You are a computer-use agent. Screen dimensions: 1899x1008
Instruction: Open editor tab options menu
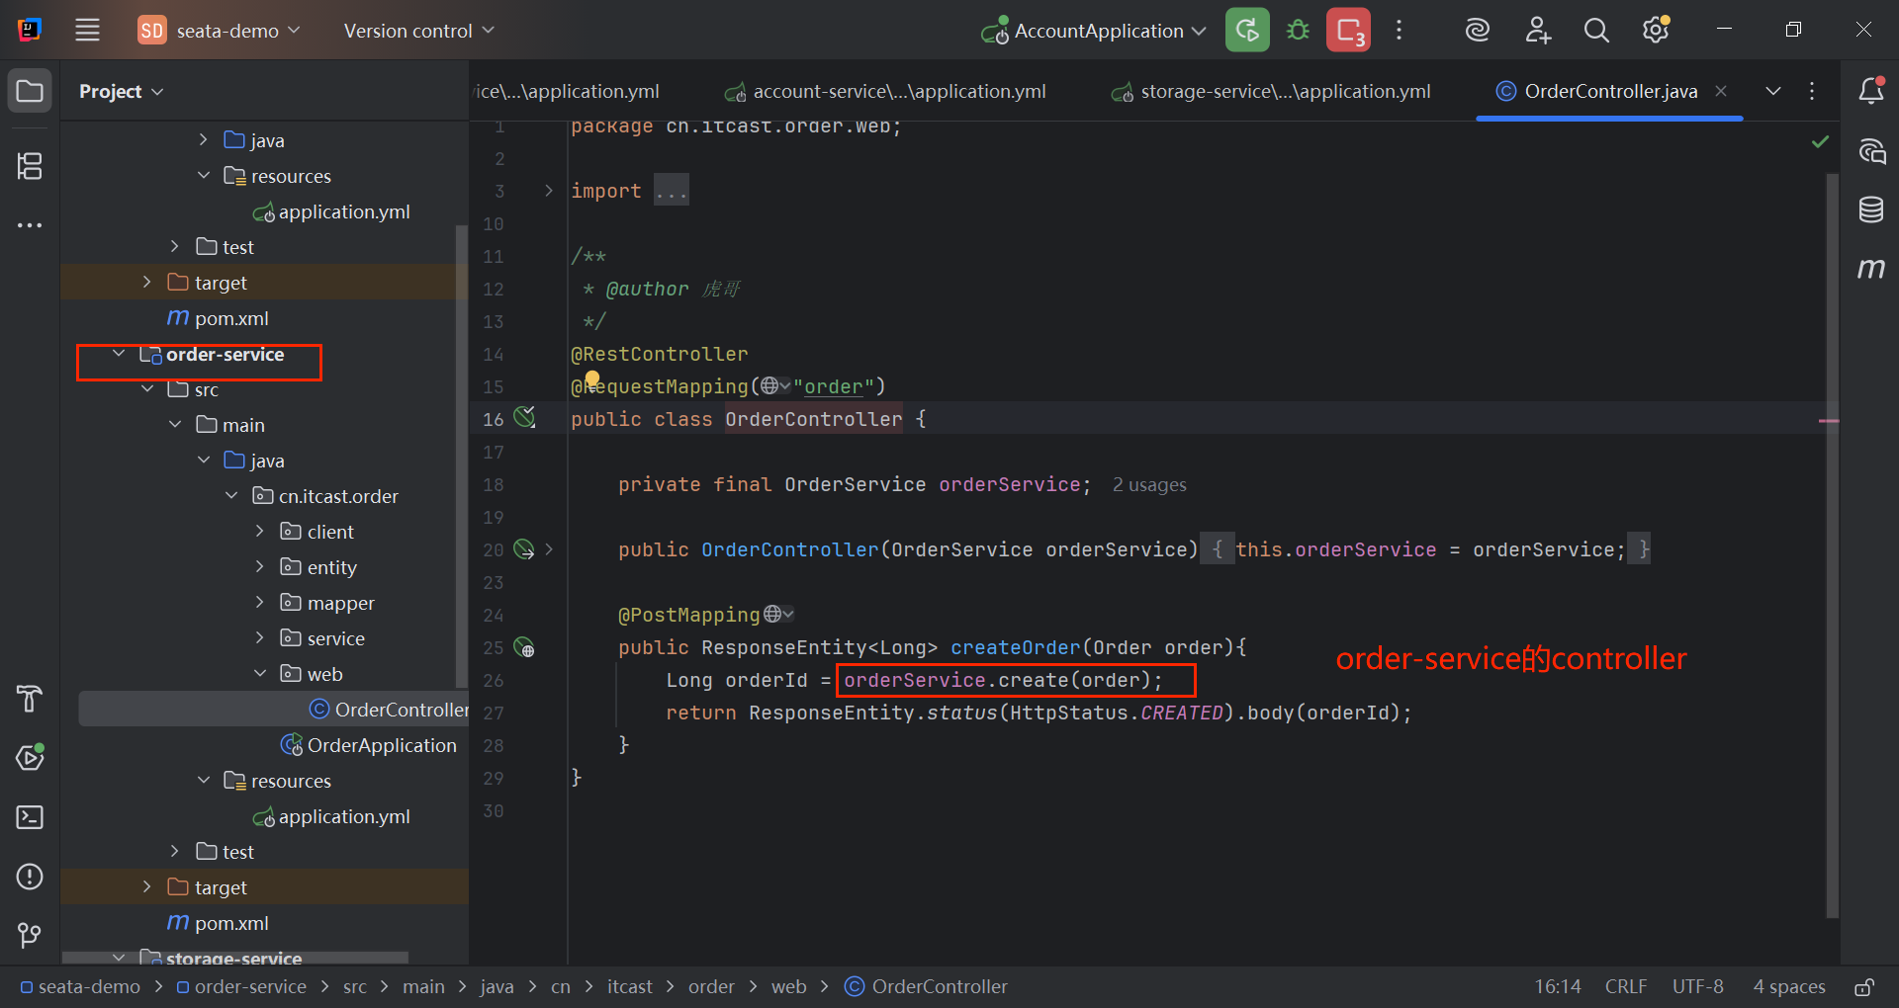coord(1812,91)
